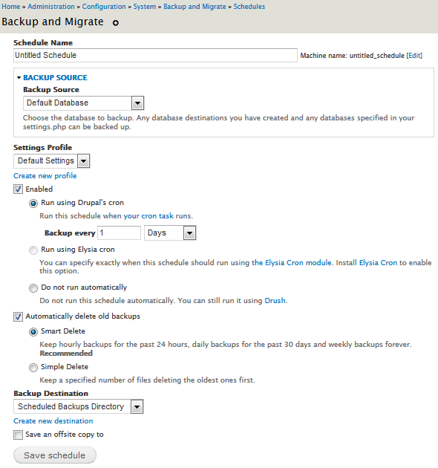This screenshot has width=438, height=468.
Task: Click Save schedule button
Action: tap(55, 455)
